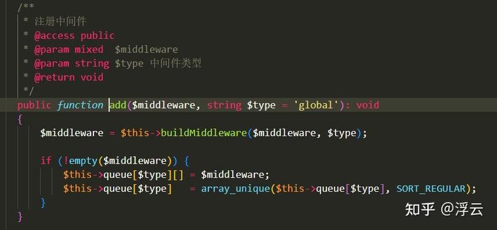Select the 'void' return type after colon
The height and width of the screenshot is (230, 497).
[367, 105]
